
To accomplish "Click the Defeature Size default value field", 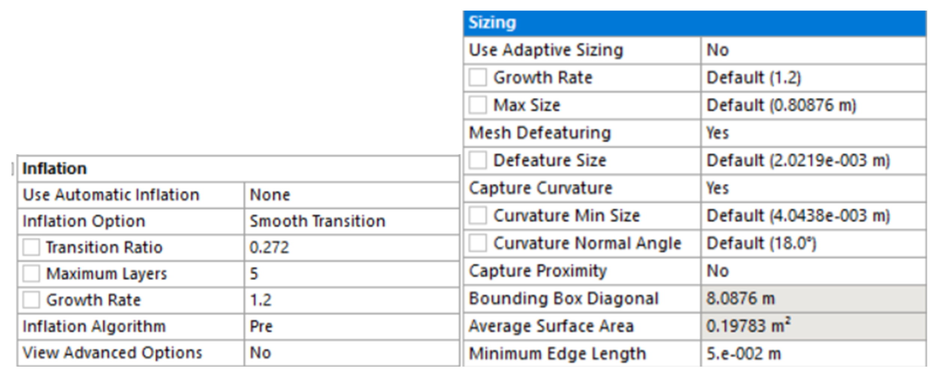I will point(812,160).
